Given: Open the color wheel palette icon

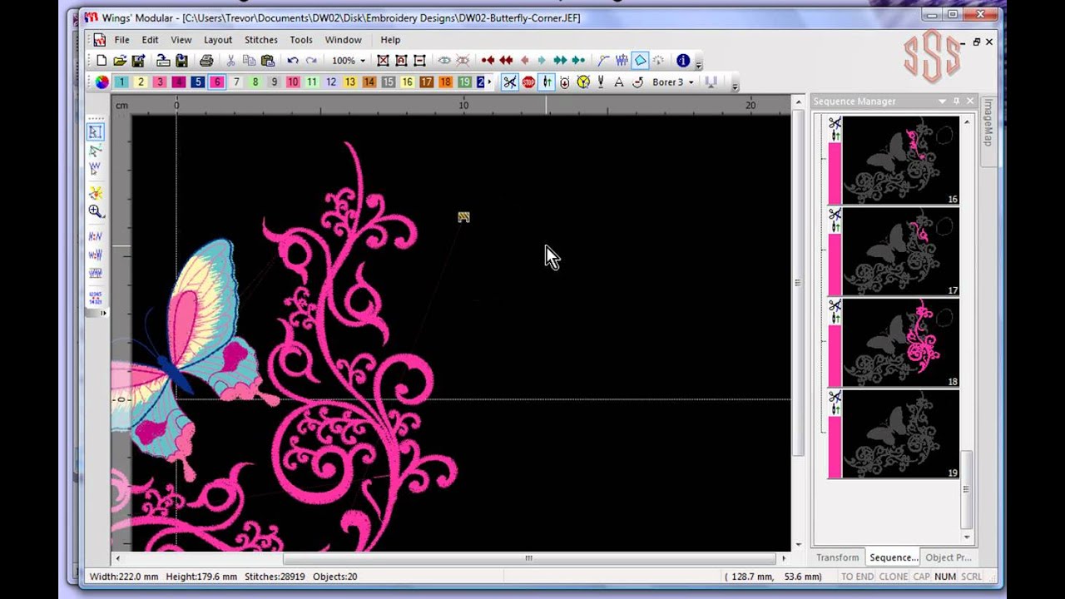Looking at the screenshot, I should (x=102, y=82).
